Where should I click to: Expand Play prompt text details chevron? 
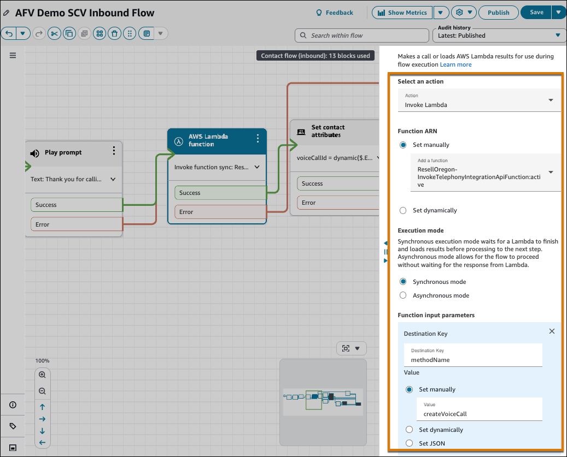[113, 180]
